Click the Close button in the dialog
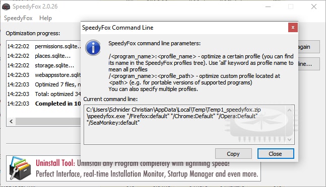Viewport: 326px width, 187px height. click(276, 154)
